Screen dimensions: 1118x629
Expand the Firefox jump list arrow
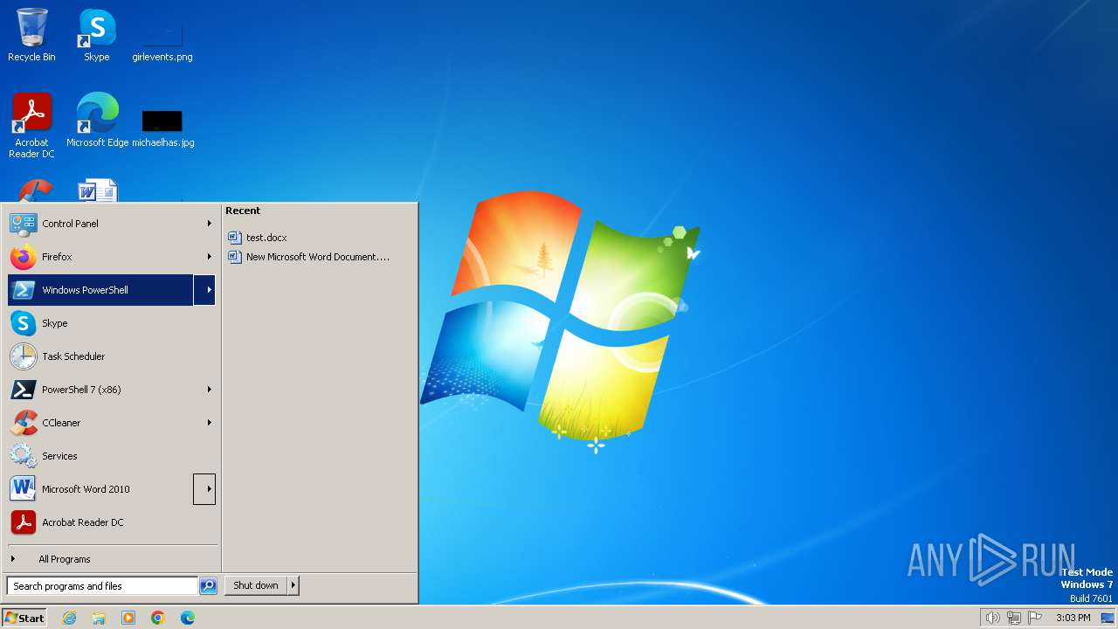[209, 257]
